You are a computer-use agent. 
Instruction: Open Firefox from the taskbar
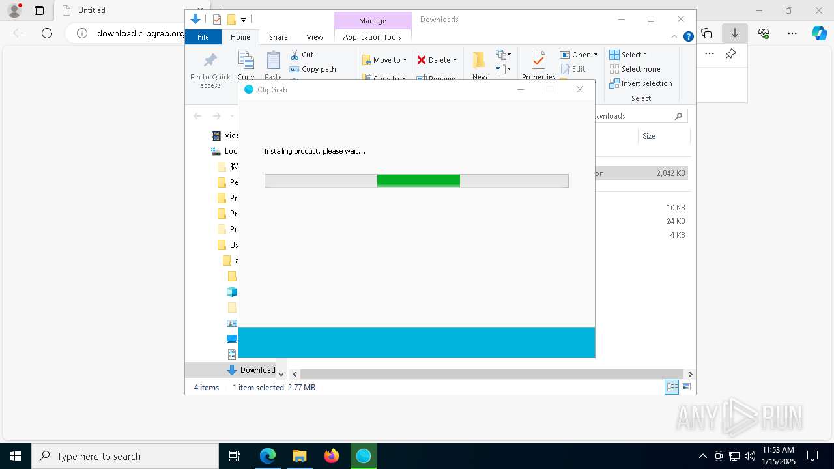coord(332,456)
